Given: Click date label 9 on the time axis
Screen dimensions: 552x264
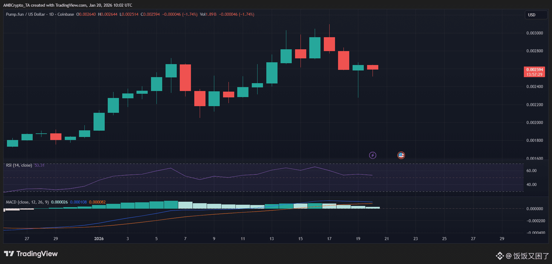Looking at the screenshot, I should 214,239.
